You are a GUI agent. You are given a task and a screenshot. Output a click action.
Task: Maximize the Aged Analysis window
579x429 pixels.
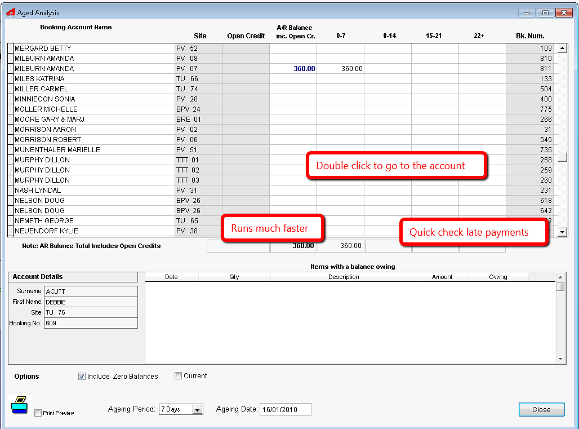coord(545,12)
